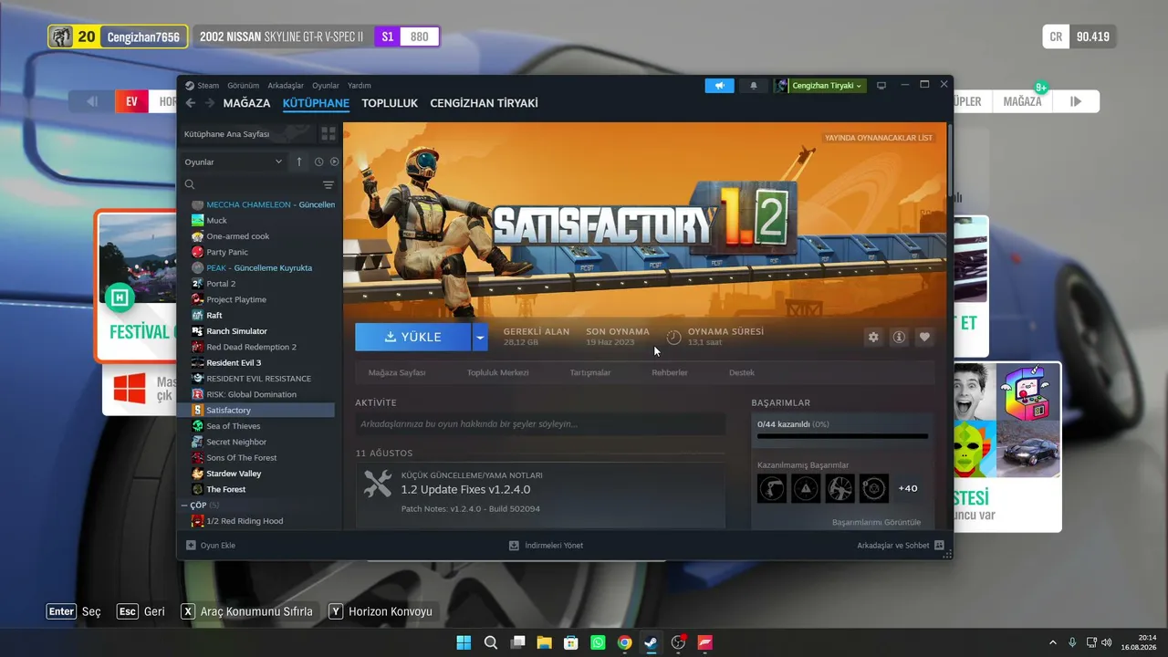Go forward with Steam's forward arrow

pyautogui.click(x=210, y=103)
